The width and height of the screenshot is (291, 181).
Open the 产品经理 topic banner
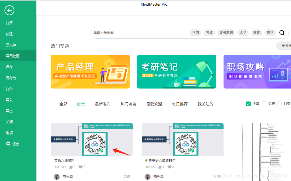point(90,72)
